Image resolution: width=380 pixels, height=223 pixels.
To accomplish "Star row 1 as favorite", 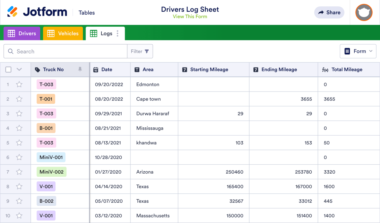I will pos(19,84).
